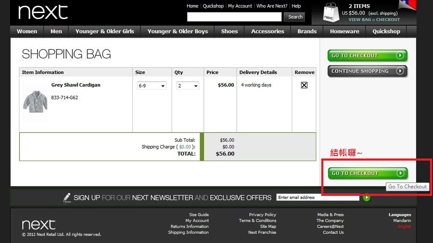Switch language to English
This screenshot has width=433, height=243.
click(404, 227)
